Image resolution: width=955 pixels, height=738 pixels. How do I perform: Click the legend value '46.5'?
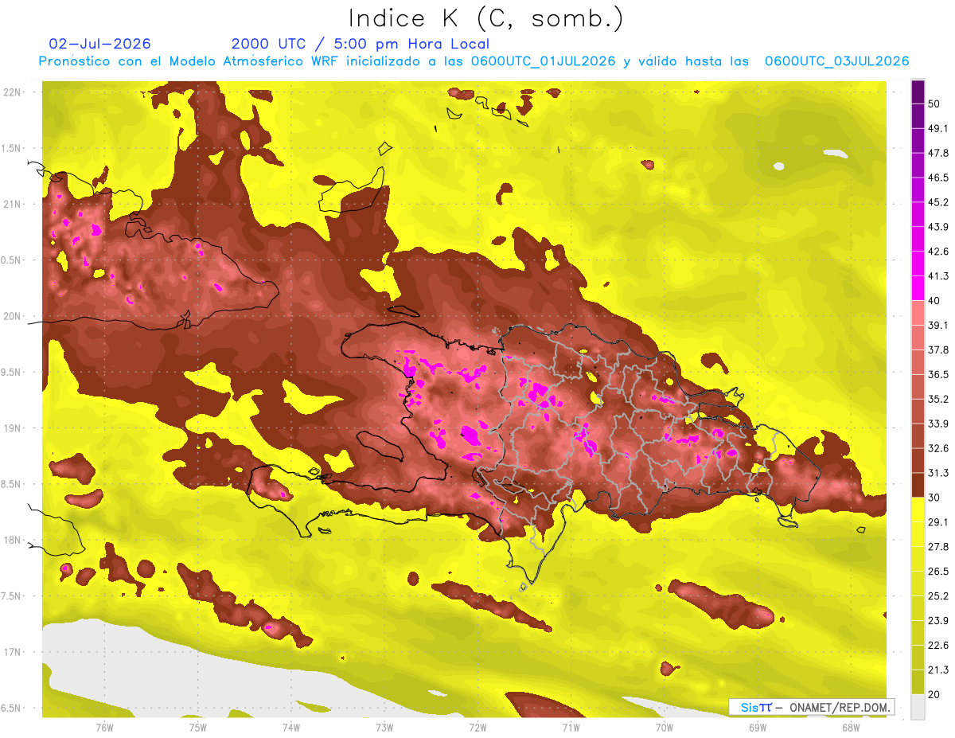tap(938, 178)
